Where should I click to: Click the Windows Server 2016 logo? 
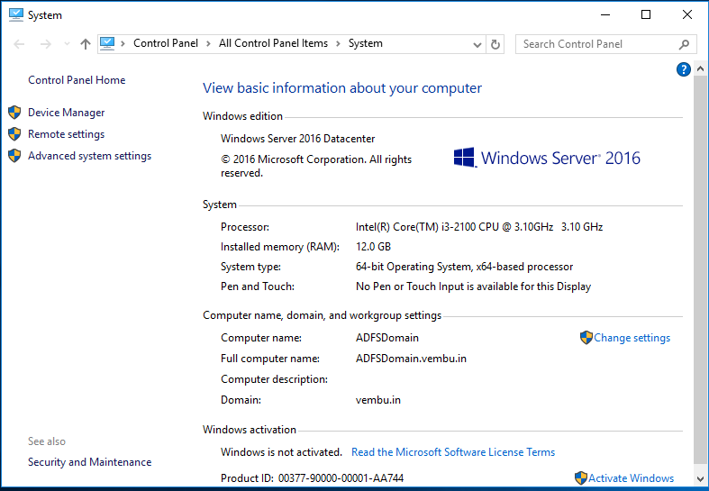coord(547,158)
